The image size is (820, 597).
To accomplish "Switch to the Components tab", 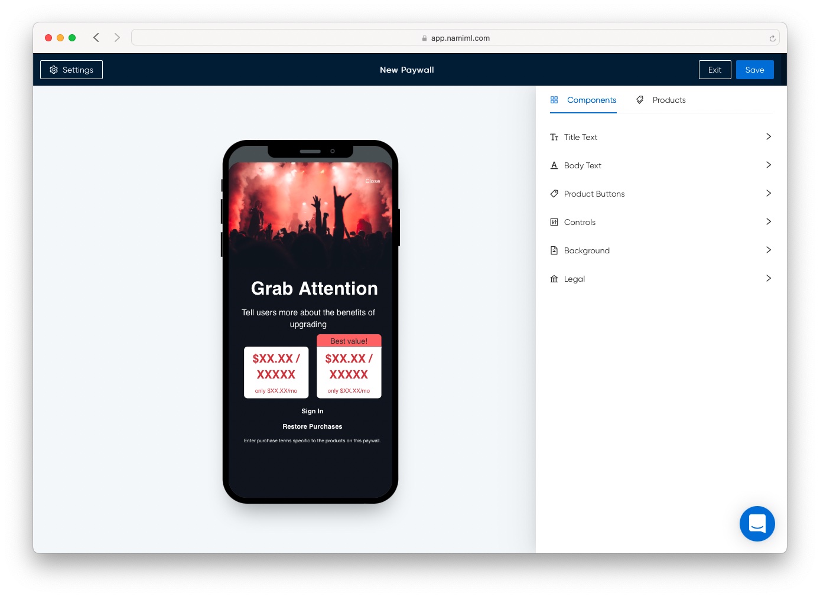I will click(583, 100).
